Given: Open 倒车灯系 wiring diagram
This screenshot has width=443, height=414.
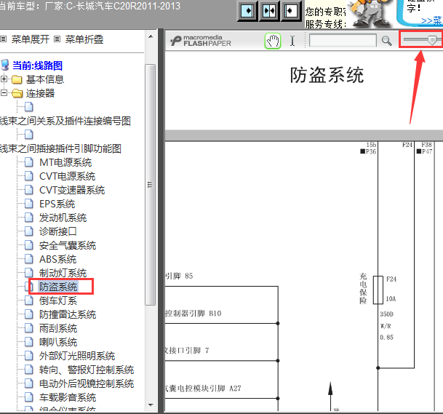Looking at the screenshot, I should coord(58,300).
